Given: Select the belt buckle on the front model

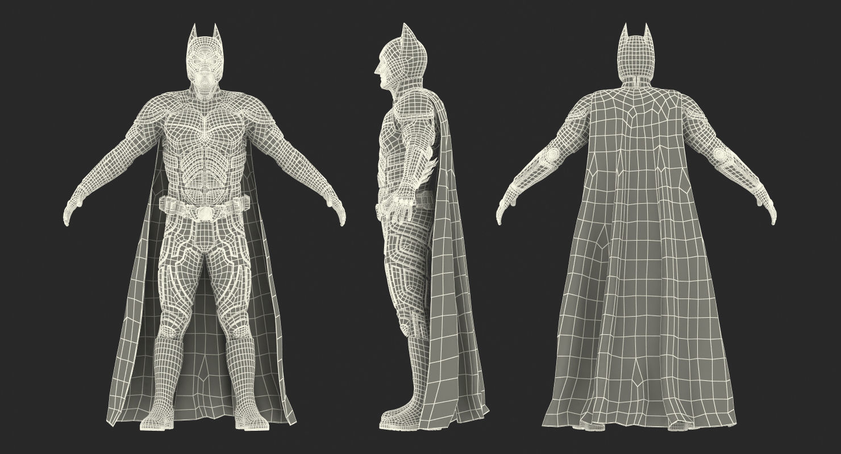Looking at the screenshot, I should (206, 212).
